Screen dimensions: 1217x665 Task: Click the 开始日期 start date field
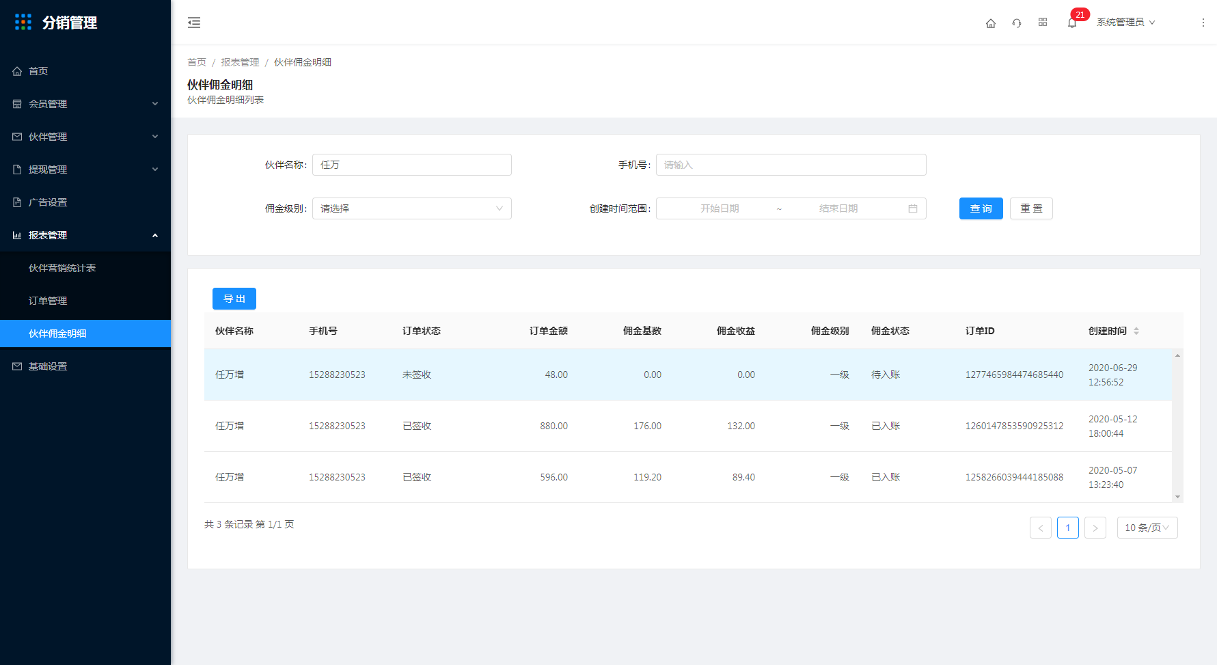(720, 208)
